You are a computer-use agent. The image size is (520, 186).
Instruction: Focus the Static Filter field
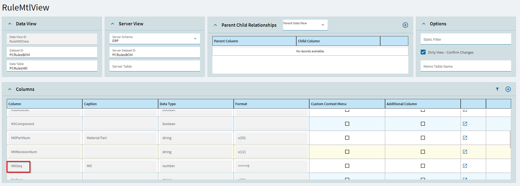tap(466, 39)
